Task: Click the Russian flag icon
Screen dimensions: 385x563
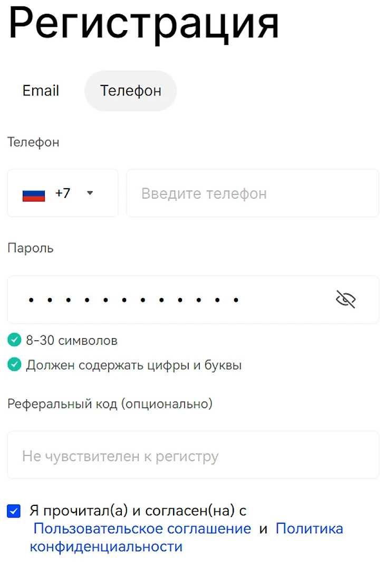Action: [34, 194]
